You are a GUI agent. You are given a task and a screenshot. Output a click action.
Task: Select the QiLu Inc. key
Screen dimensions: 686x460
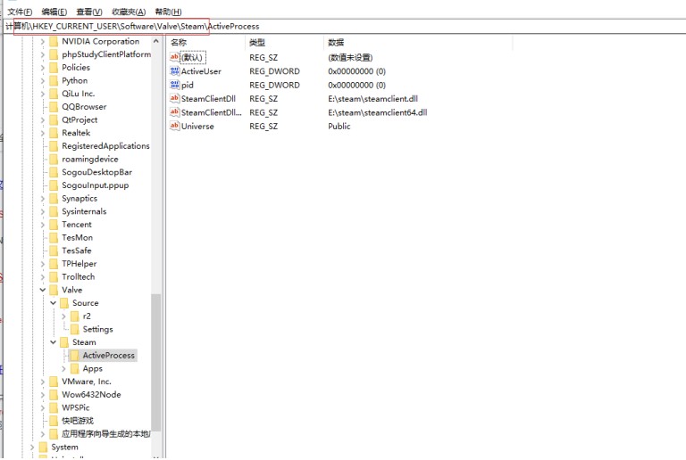(x=79, y=94)
